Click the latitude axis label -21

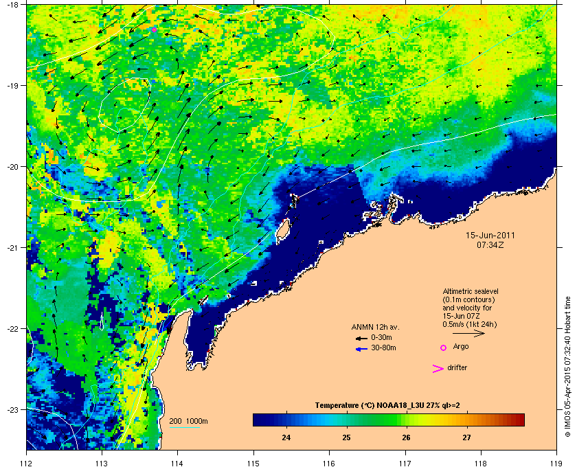pyautogui.click(x=12, y=247)
